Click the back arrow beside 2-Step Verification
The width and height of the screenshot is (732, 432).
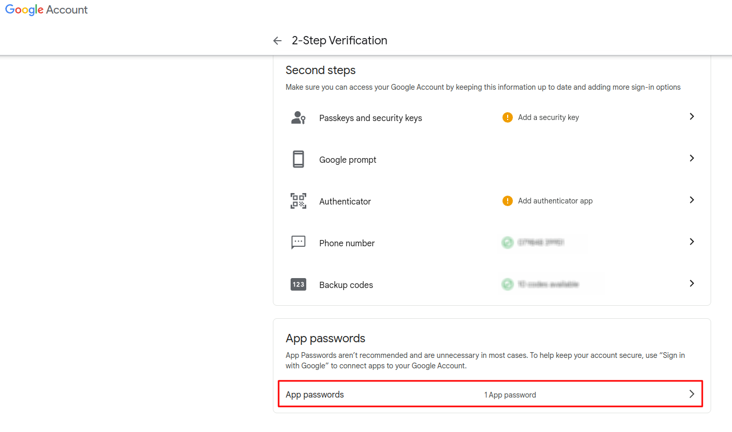277,41
